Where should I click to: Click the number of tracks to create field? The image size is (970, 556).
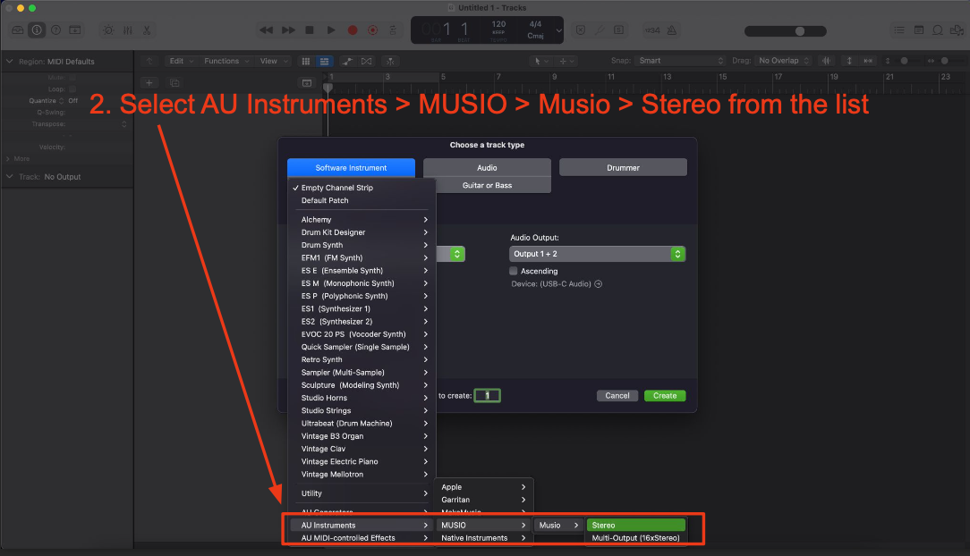[487, 395]
